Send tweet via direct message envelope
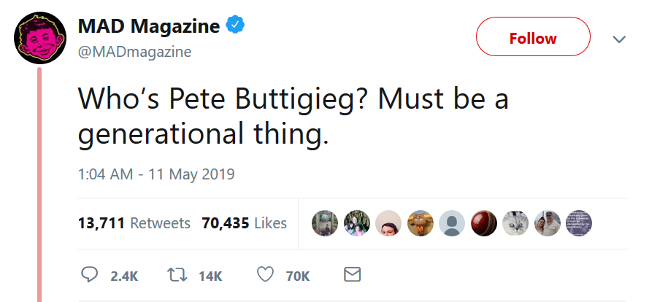This screenshot has height=302, width=649. pyautogui.click(x=352, y=275)
